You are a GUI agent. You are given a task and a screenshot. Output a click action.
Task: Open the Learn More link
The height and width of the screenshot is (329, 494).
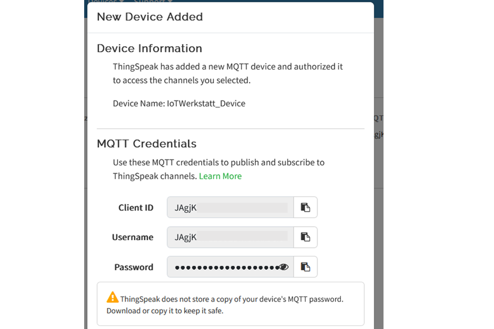[220, 176]
